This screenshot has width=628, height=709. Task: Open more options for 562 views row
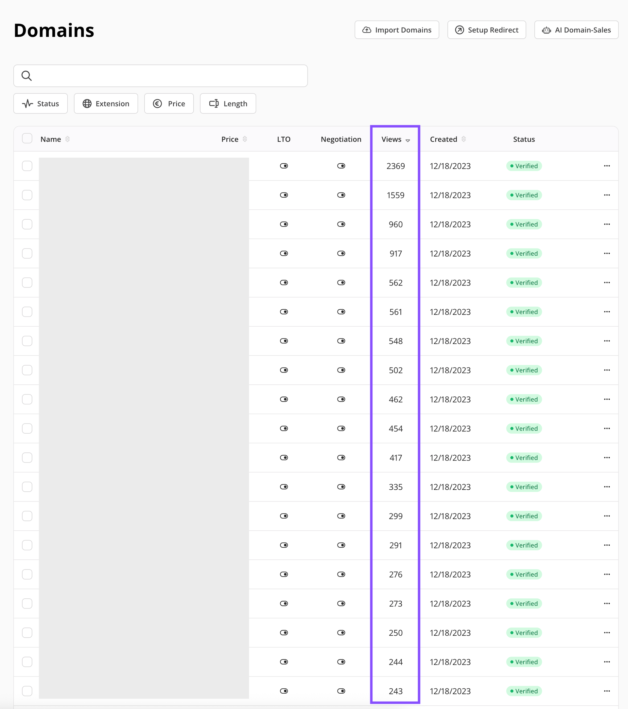pyautogui.click(x=606, y=282)
